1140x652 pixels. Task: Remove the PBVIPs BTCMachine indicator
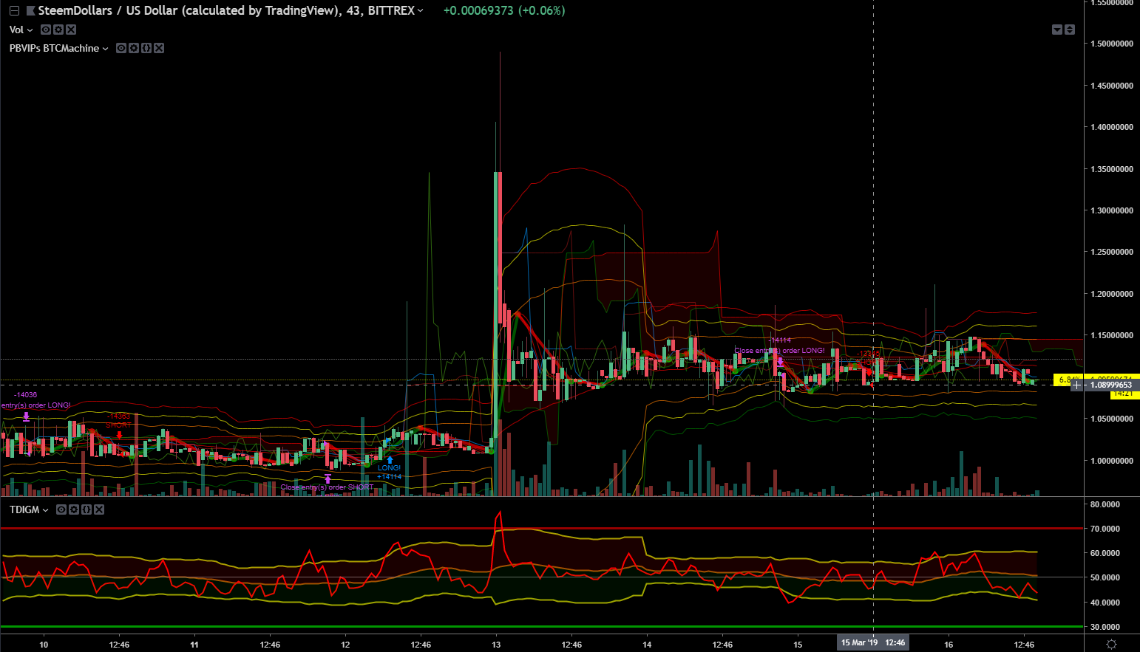[x=159, y=48]
